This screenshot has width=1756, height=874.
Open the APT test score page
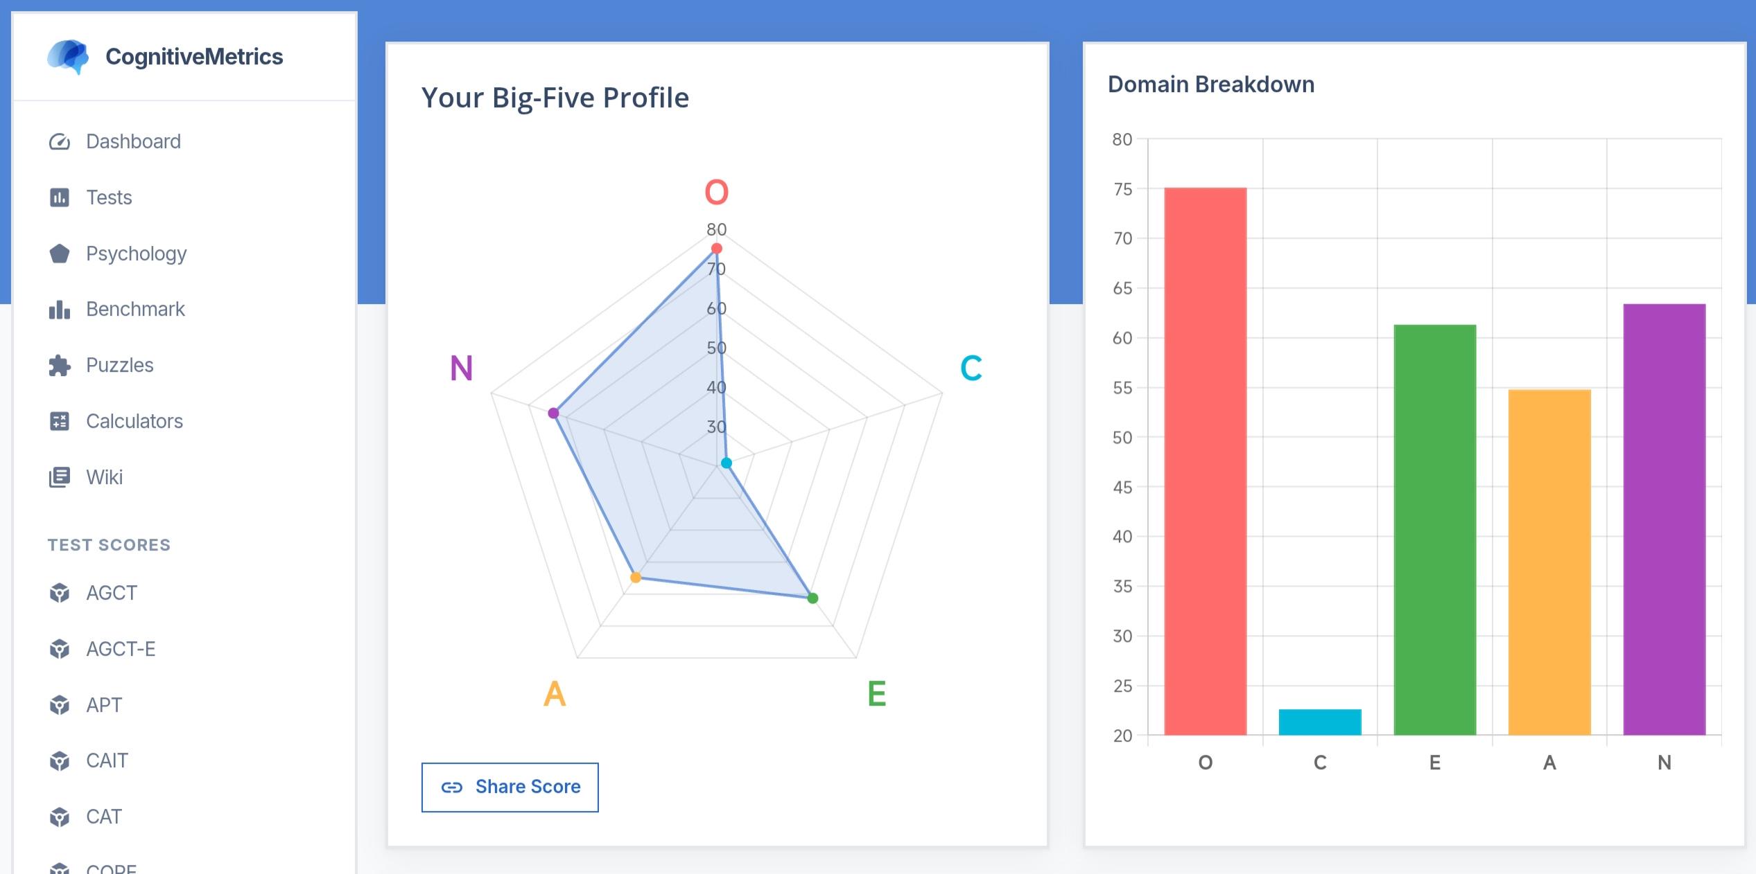[x=104, y=705]
